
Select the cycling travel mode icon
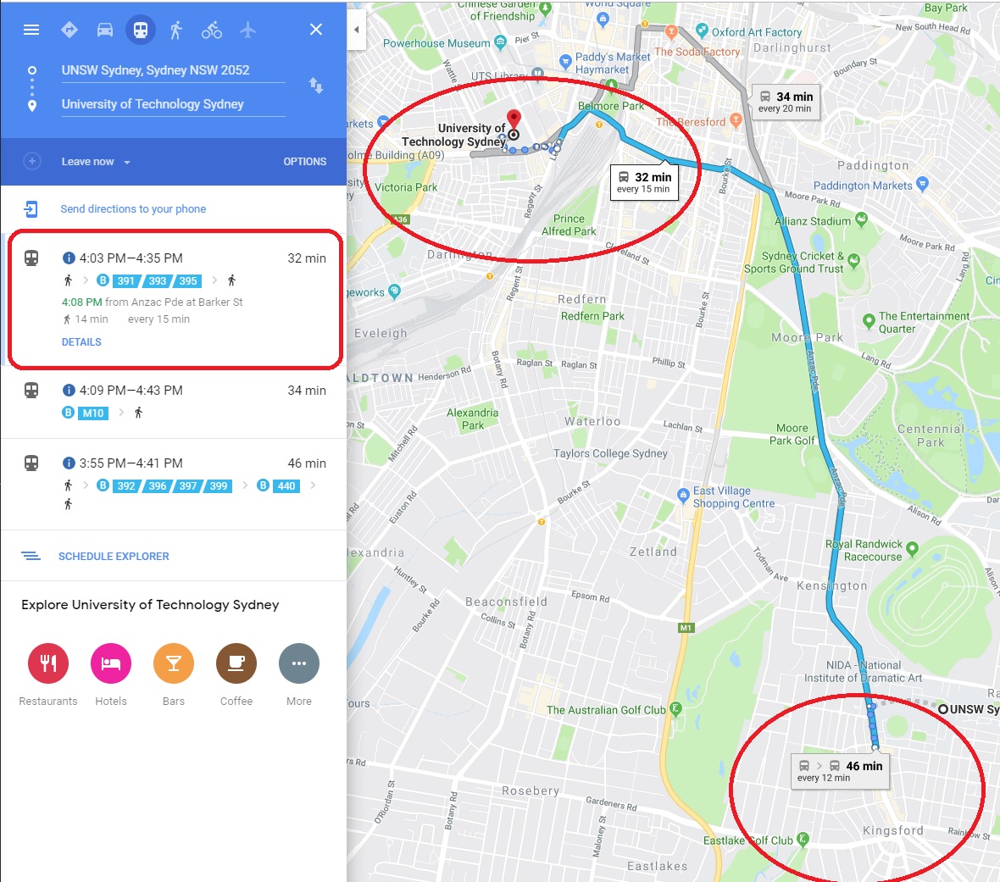(212, 30)
